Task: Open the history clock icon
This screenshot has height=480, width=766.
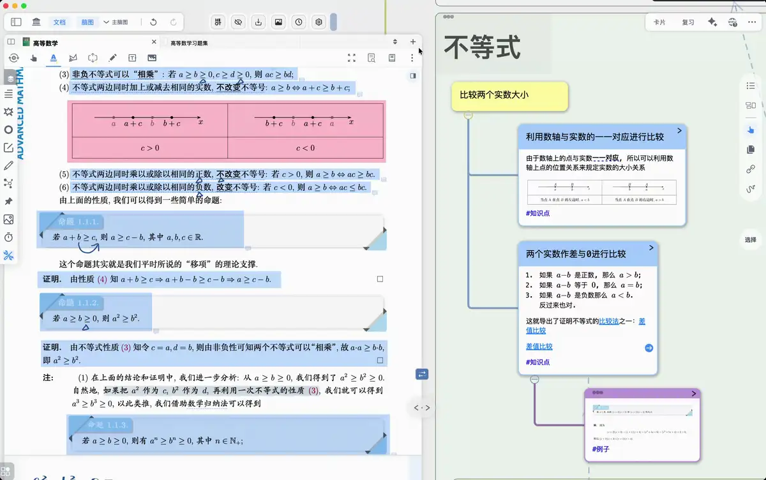Action: coord(299,22)
